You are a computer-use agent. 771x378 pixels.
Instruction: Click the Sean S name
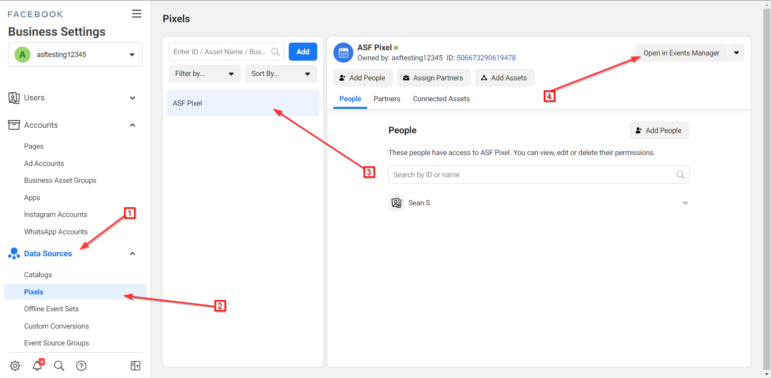(419, 203)
